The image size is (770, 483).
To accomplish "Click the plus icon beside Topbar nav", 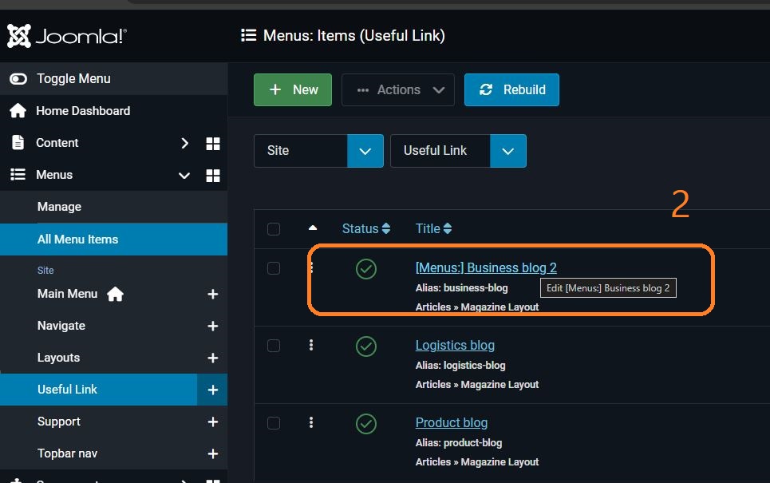I will (213, 454).
